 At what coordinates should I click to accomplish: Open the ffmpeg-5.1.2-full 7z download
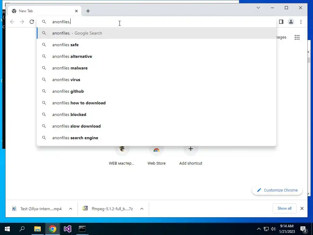tap(108, 209)
